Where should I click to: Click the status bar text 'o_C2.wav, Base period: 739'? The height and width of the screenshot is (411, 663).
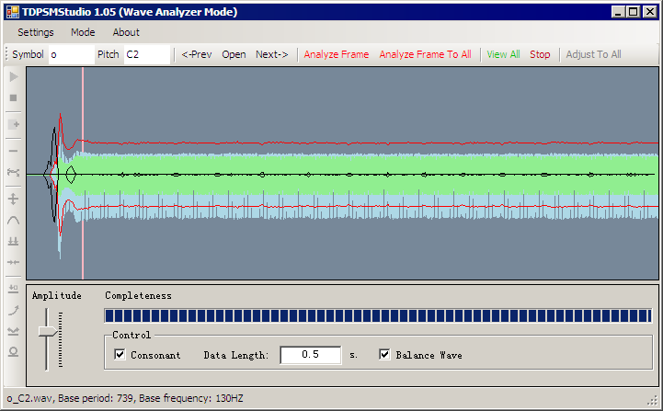coord(70,398)
